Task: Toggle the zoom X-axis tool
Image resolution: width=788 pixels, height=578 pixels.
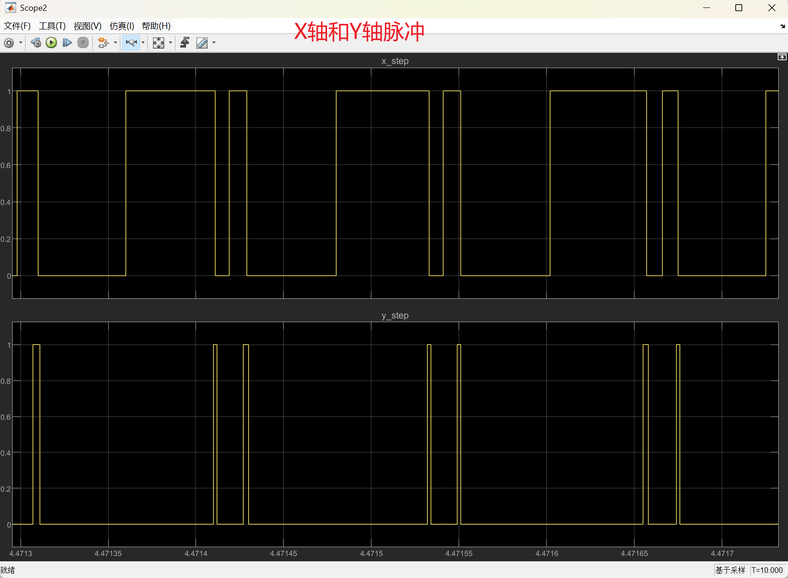Action: coord(131,43)
